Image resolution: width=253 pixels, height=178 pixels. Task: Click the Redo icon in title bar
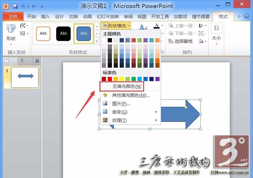pyautogui.click(x=34, y=7)
